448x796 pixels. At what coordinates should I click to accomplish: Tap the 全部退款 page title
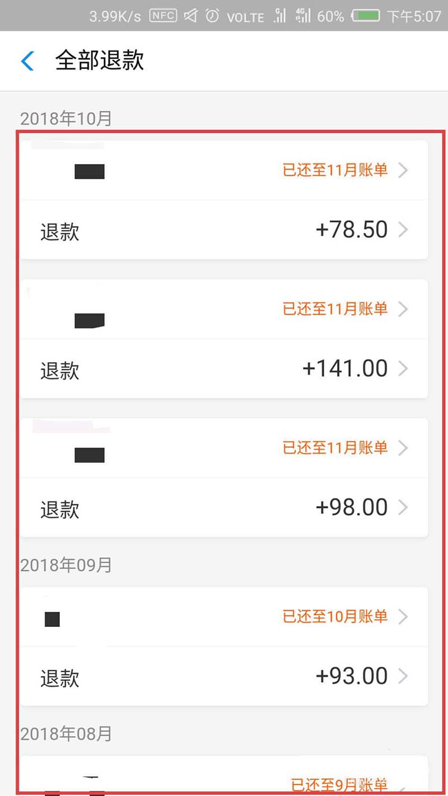click(x=100, y=60)
